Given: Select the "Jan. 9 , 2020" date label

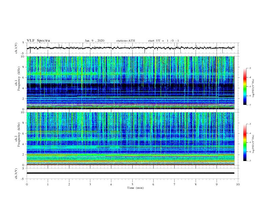Looking at the screenshot, I should click(x=94, y=41).
